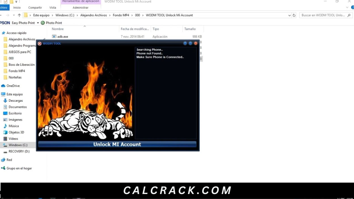Open JUEGOS para PC folder
This screenshot has width=354, height=199.
pos(20,52)
